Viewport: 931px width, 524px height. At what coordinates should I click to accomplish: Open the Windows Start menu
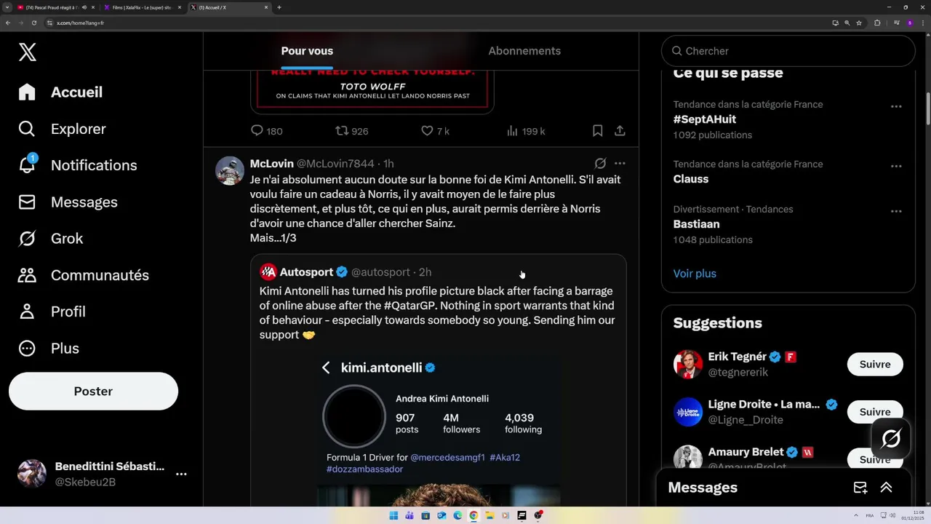(393, 515)
